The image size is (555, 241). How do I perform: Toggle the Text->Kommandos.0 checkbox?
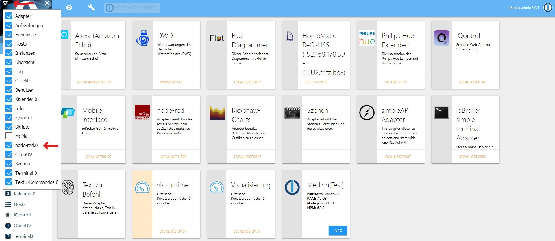[9, 182]
